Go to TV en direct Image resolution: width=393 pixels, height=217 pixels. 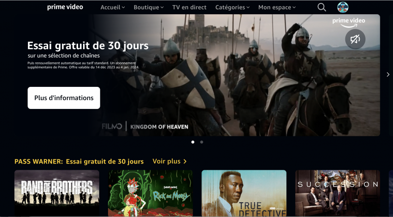click(190, 7)
